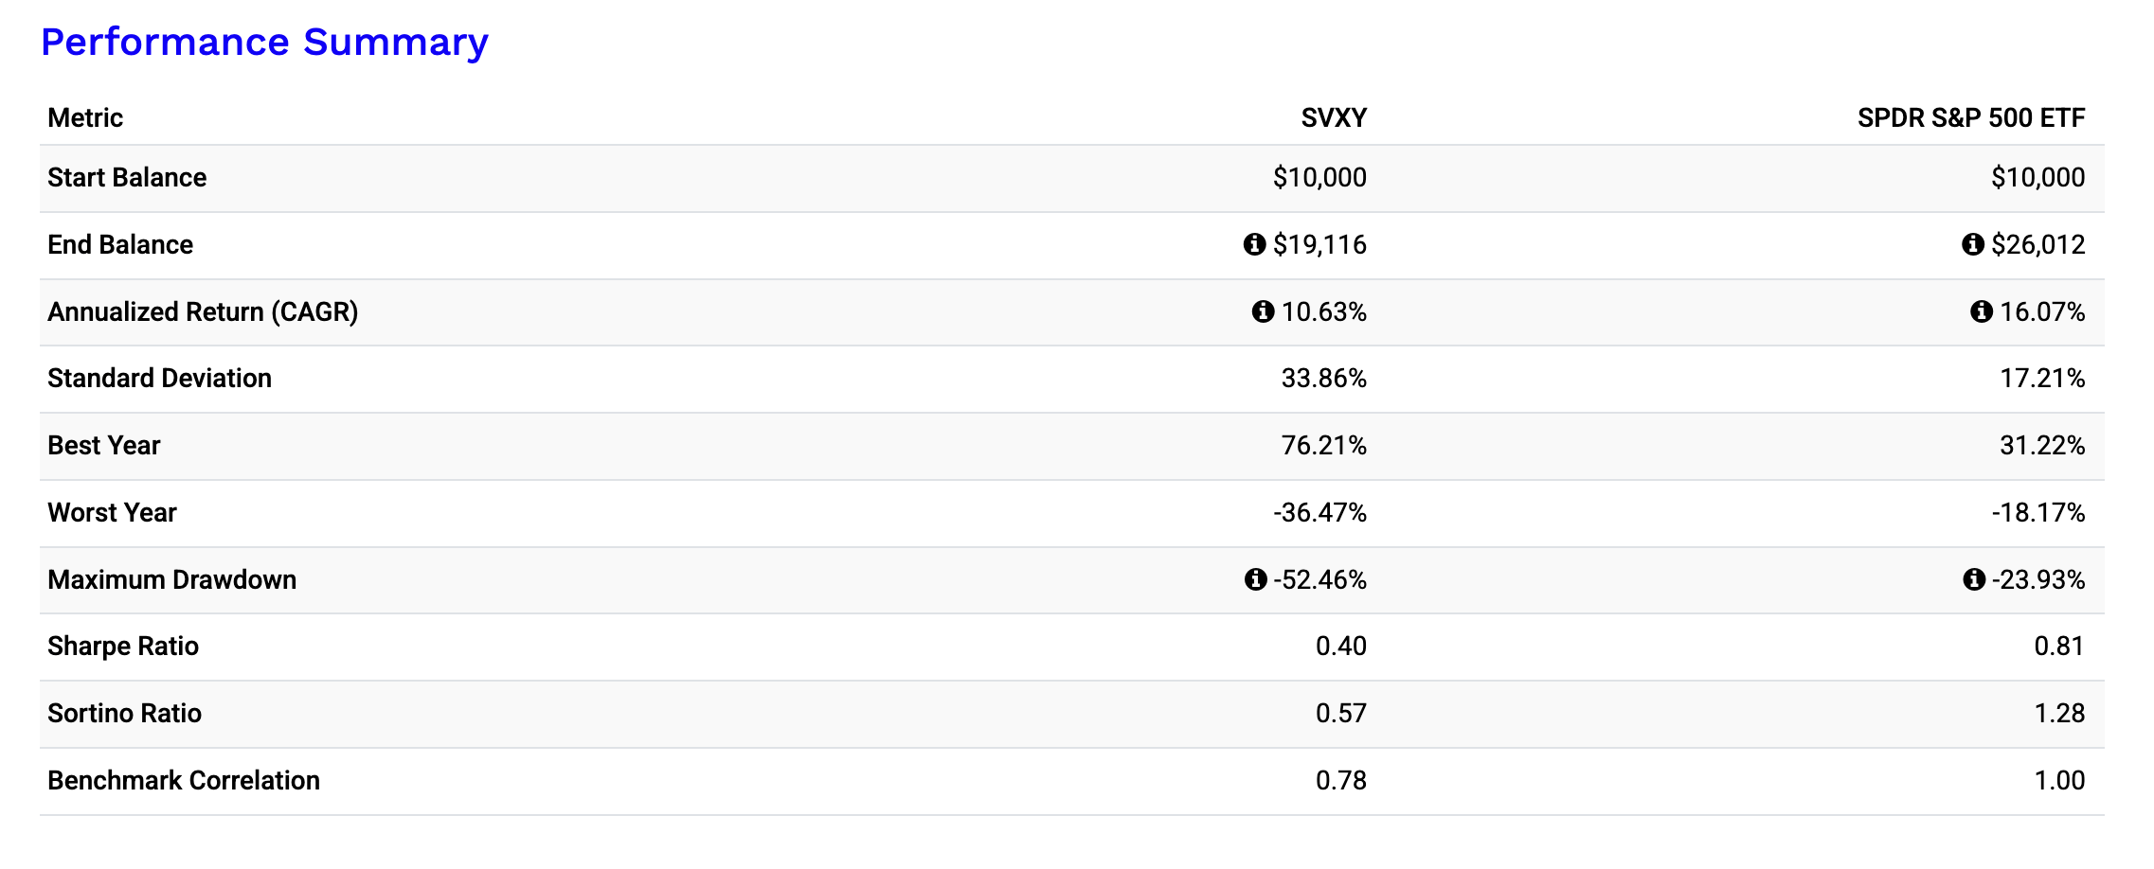Click the Worst Year row label

[112, 512]
